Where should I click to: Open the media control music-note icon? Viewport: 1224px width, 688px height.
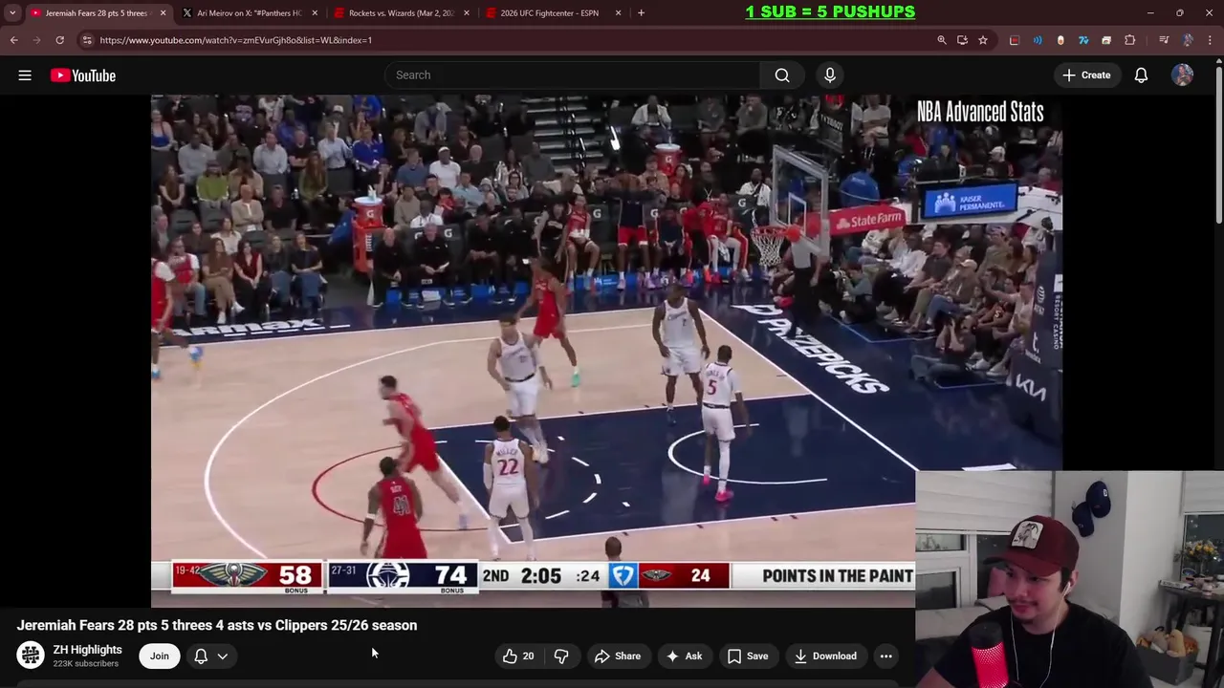(x=1164, y=40)
